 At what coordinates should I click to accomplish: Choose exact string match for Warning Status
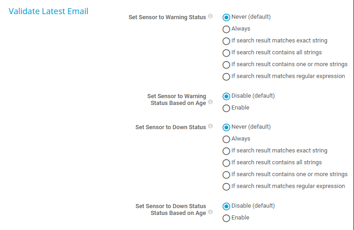click(226, 41)
